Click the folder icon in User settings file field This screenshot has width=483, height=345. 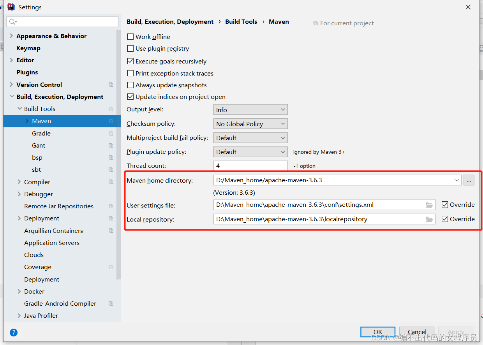[429, 205]
